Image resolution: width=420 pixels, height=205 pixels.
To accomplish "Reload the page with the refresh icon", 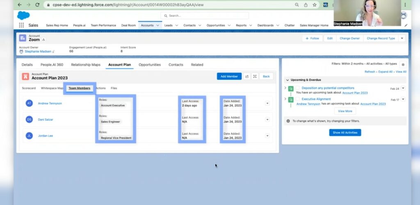I will pyautogui.click(x=37, y=5).
